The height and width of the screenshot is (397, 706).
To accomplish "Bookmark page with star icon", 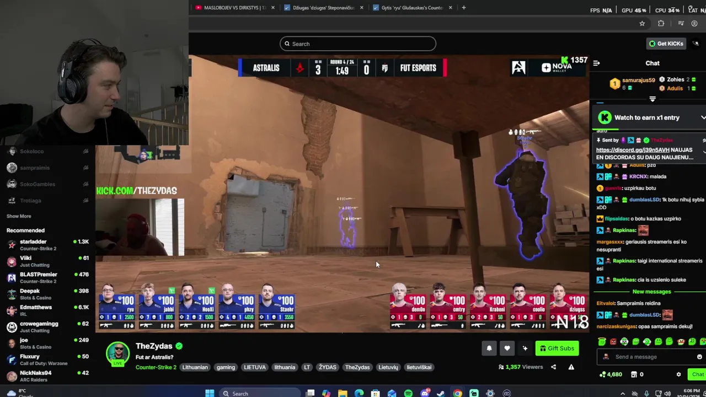I will [642, 24].
